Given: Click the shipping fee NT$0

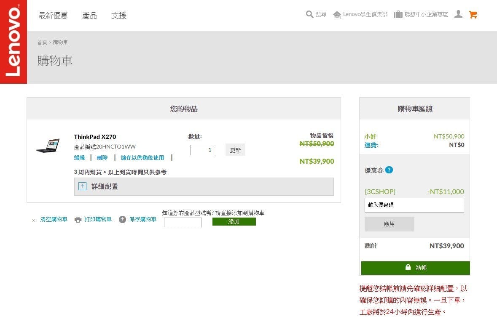Looking at the screenshot, I should pos(457,145).
